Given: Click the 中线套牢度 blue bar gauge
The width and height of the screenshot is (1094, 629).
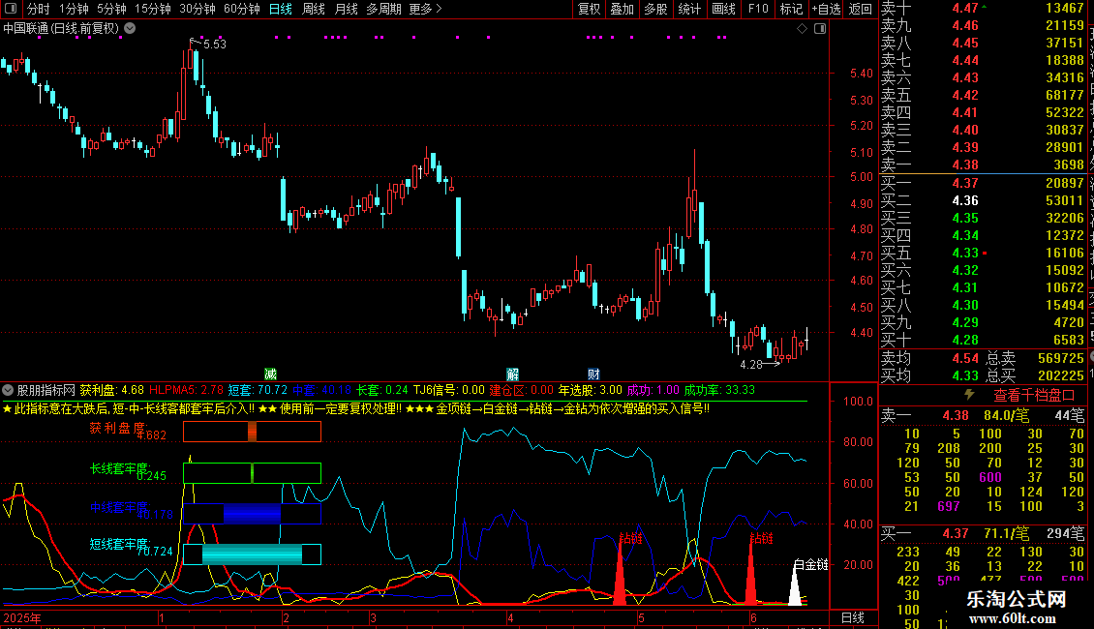Looking at the screenshot, I should 252,513.
